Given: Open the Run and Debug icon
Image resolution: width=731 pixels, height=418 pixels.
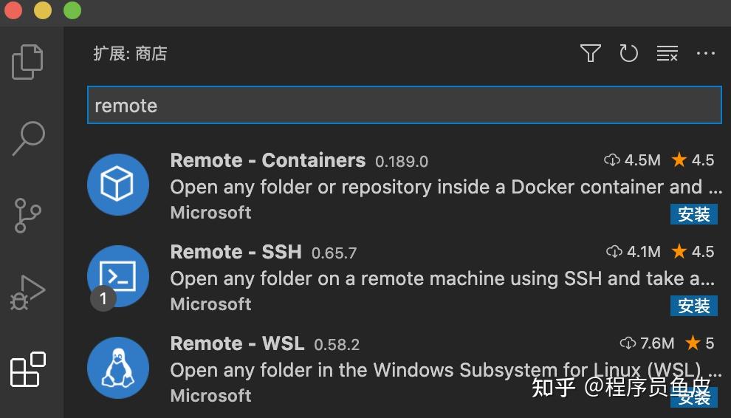Looking at the screenshot, I should pyautogui.click(x=27, y=292).
